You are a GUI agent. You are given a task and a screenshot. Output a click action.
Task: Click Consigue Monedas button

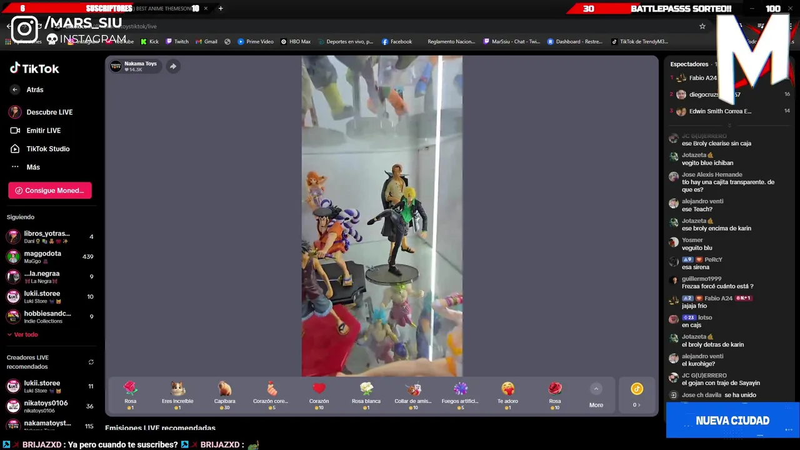50,191
